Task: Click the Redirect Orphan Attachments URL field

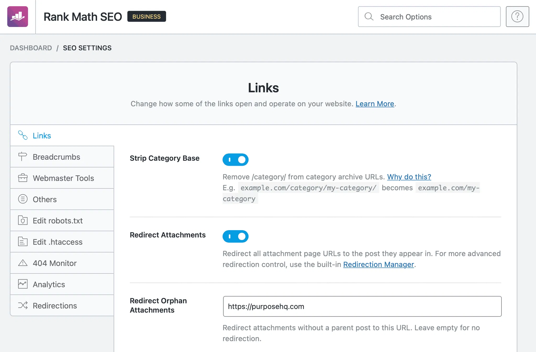Action: click(362, 306)
